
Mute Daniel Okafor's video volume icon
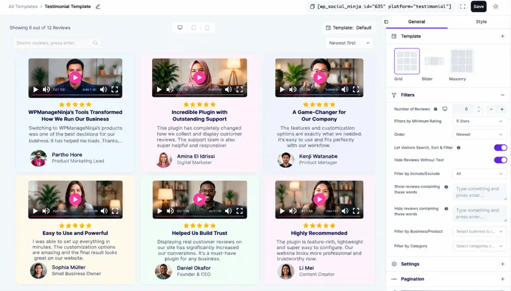228,211
